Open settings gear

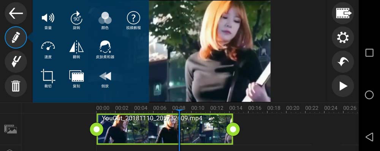coord(343,38)
